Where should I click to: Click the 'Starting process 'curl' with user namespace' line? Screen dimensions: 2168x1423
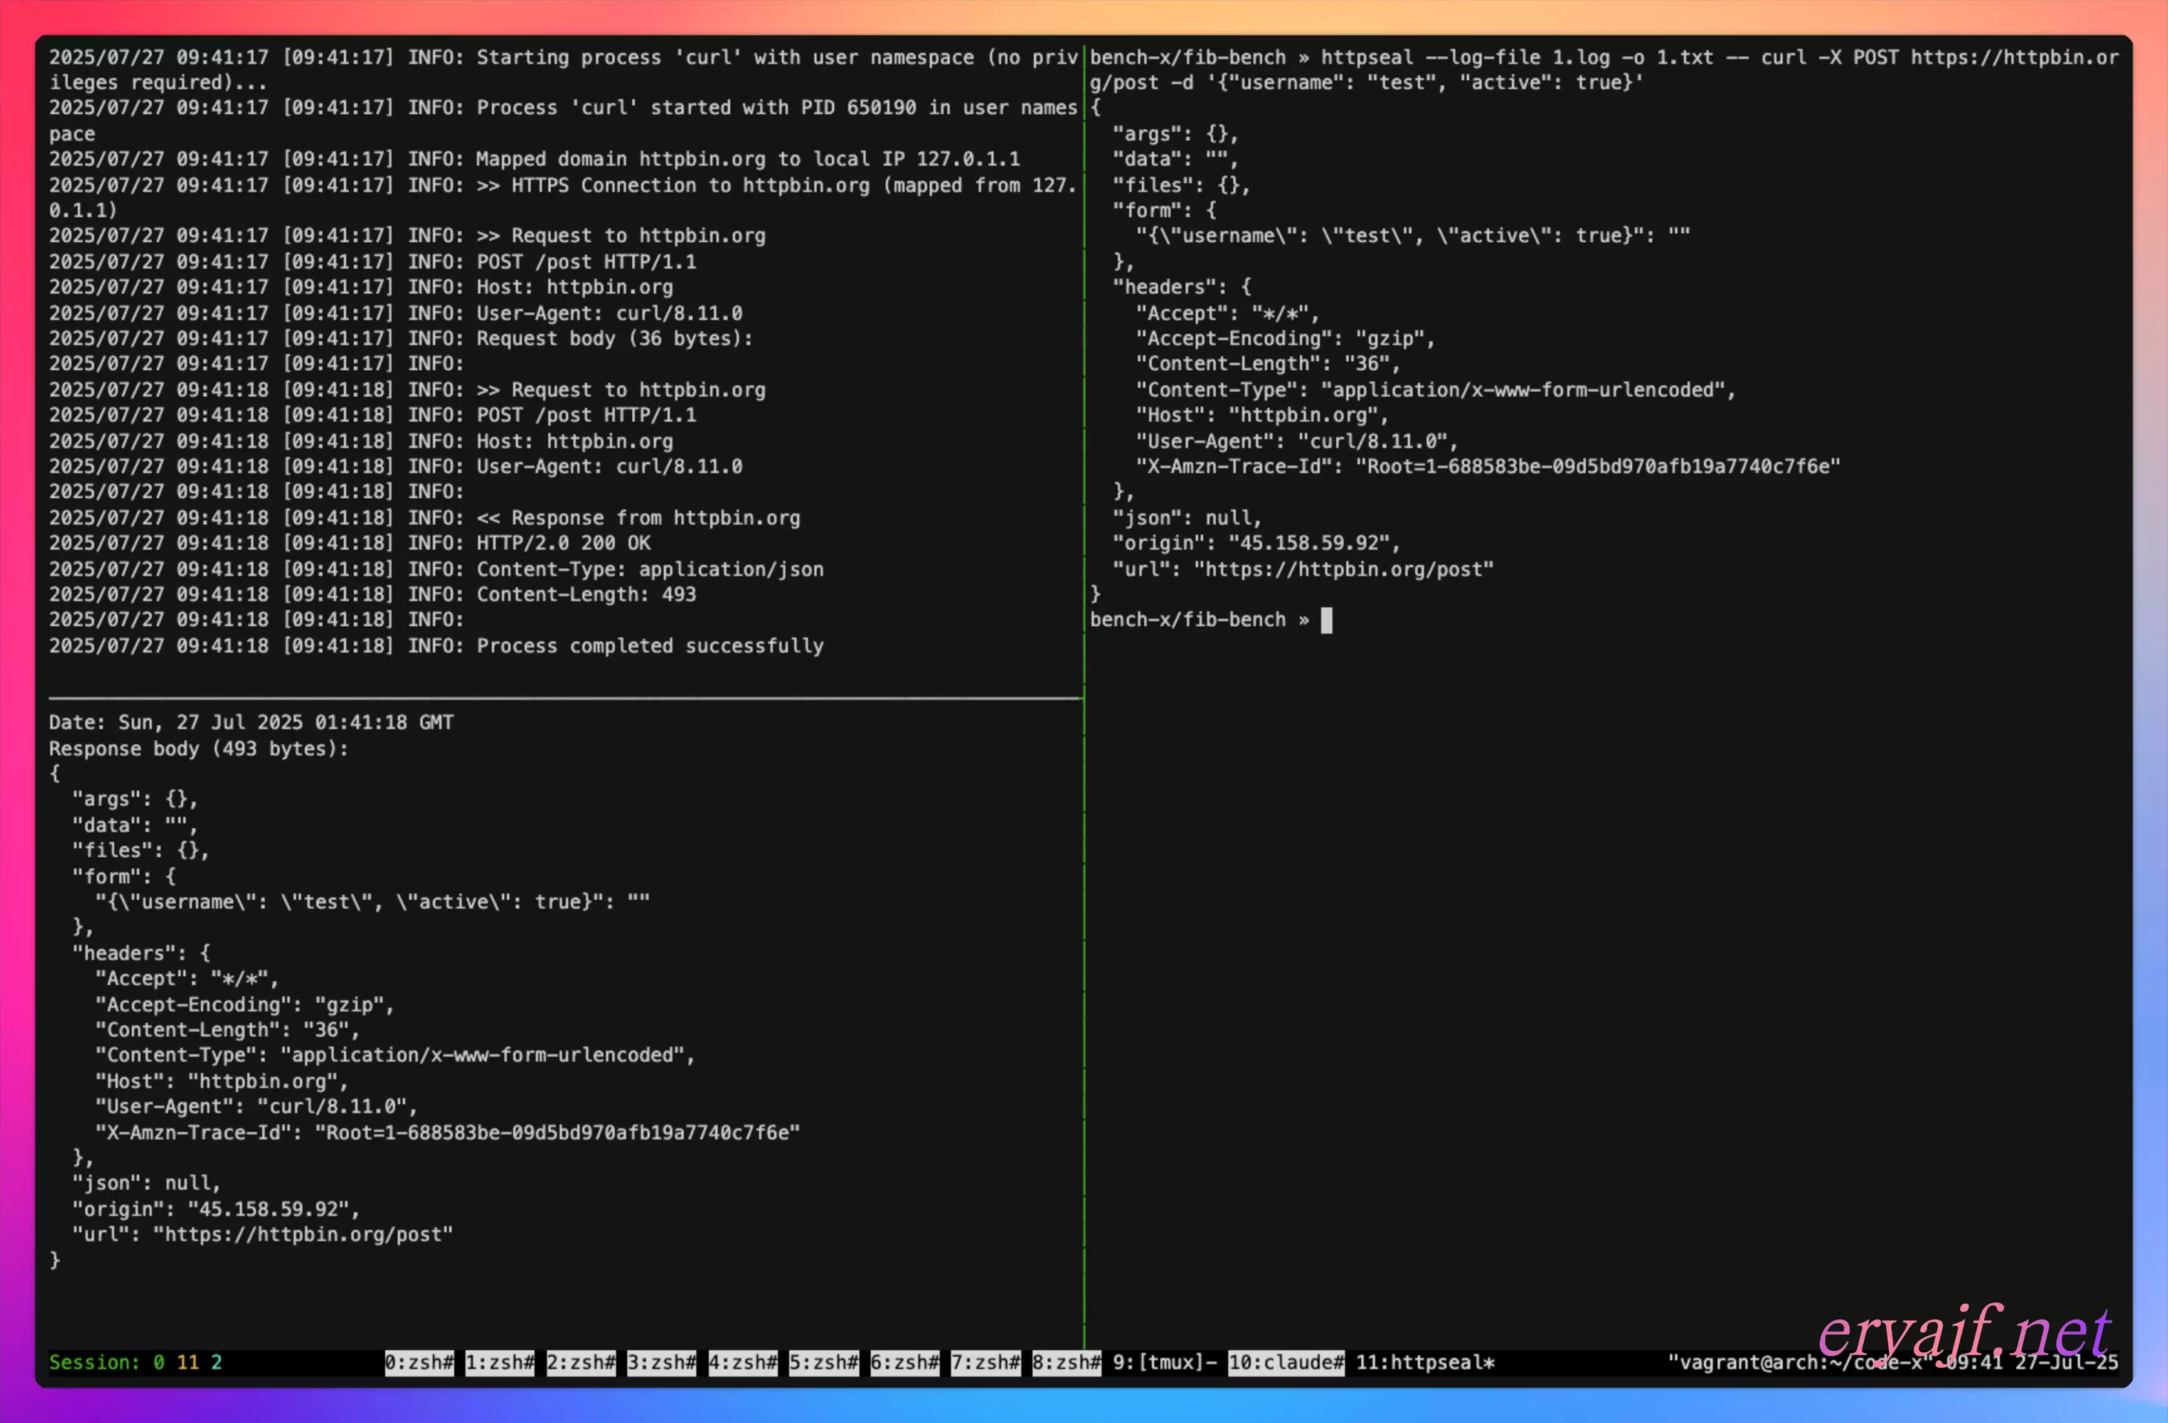tap(563, 69)
